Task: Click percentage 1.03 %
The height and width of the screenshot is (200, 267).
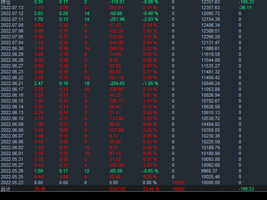Action: coord(150,165)
